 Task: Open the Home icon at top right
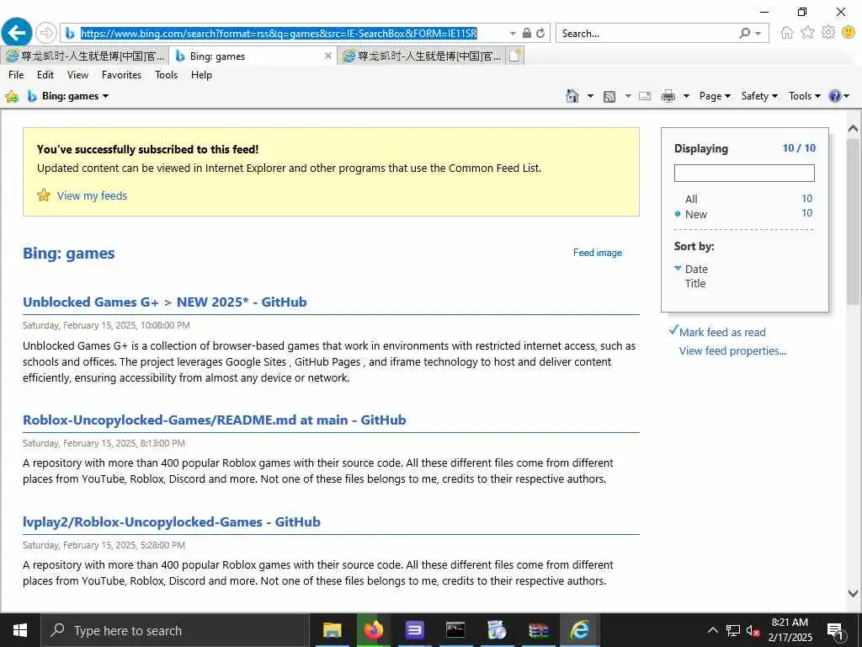coord(787,33)
